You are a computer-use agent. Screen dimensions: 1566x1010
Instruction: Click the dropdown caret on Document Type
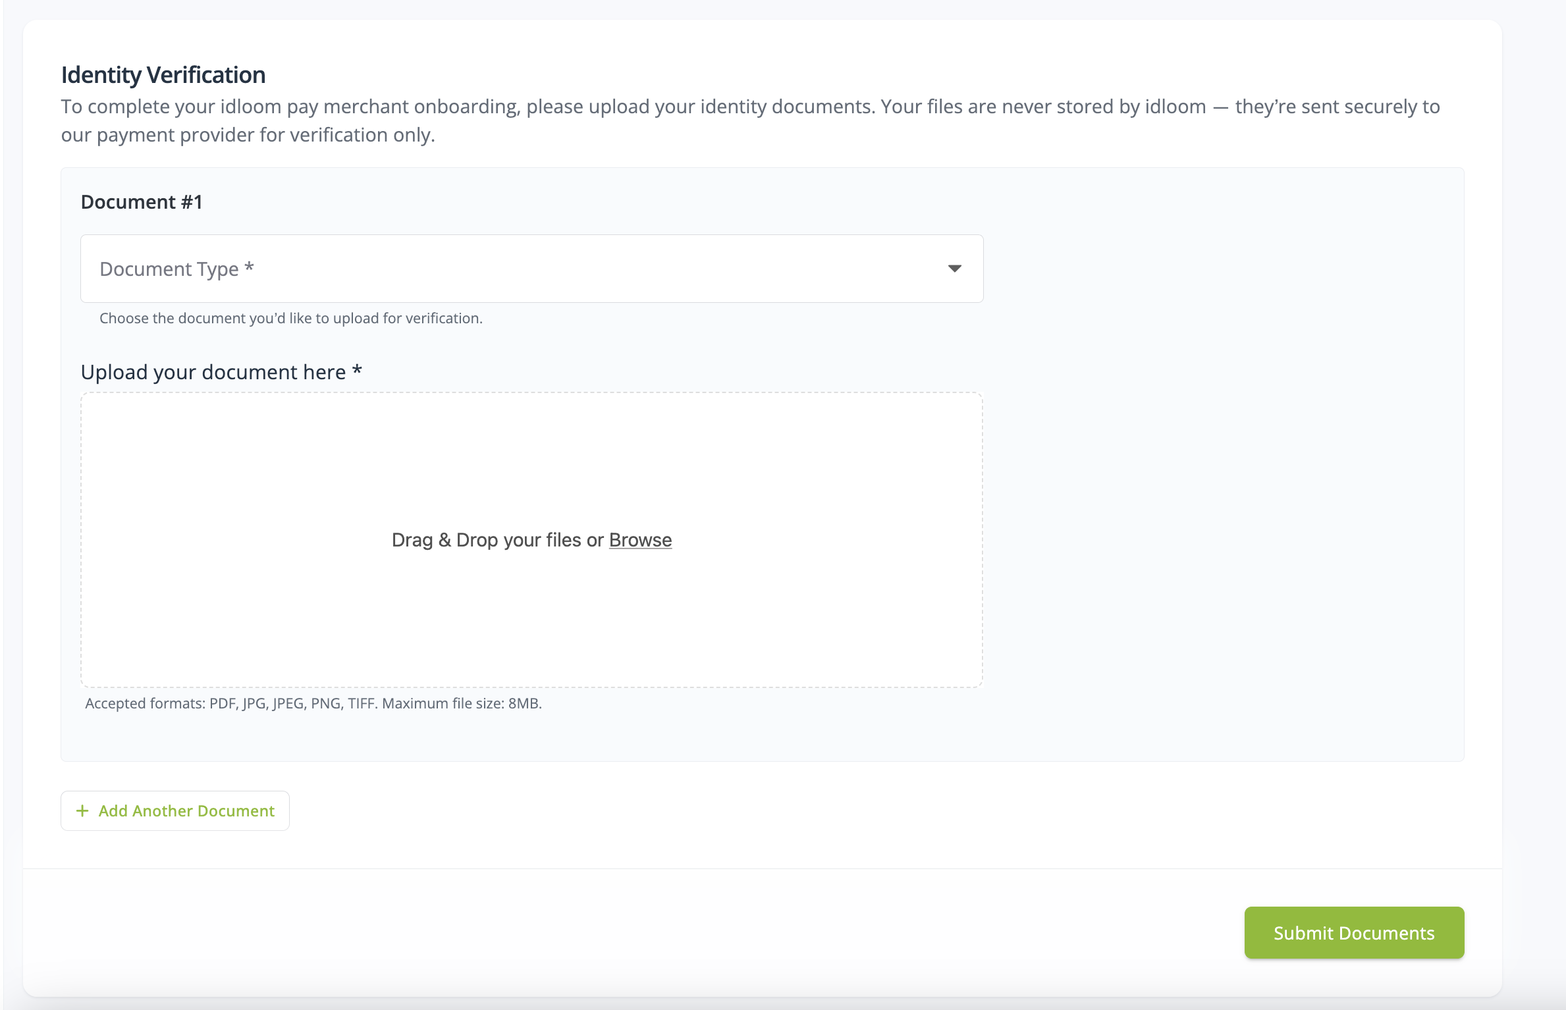953,269
